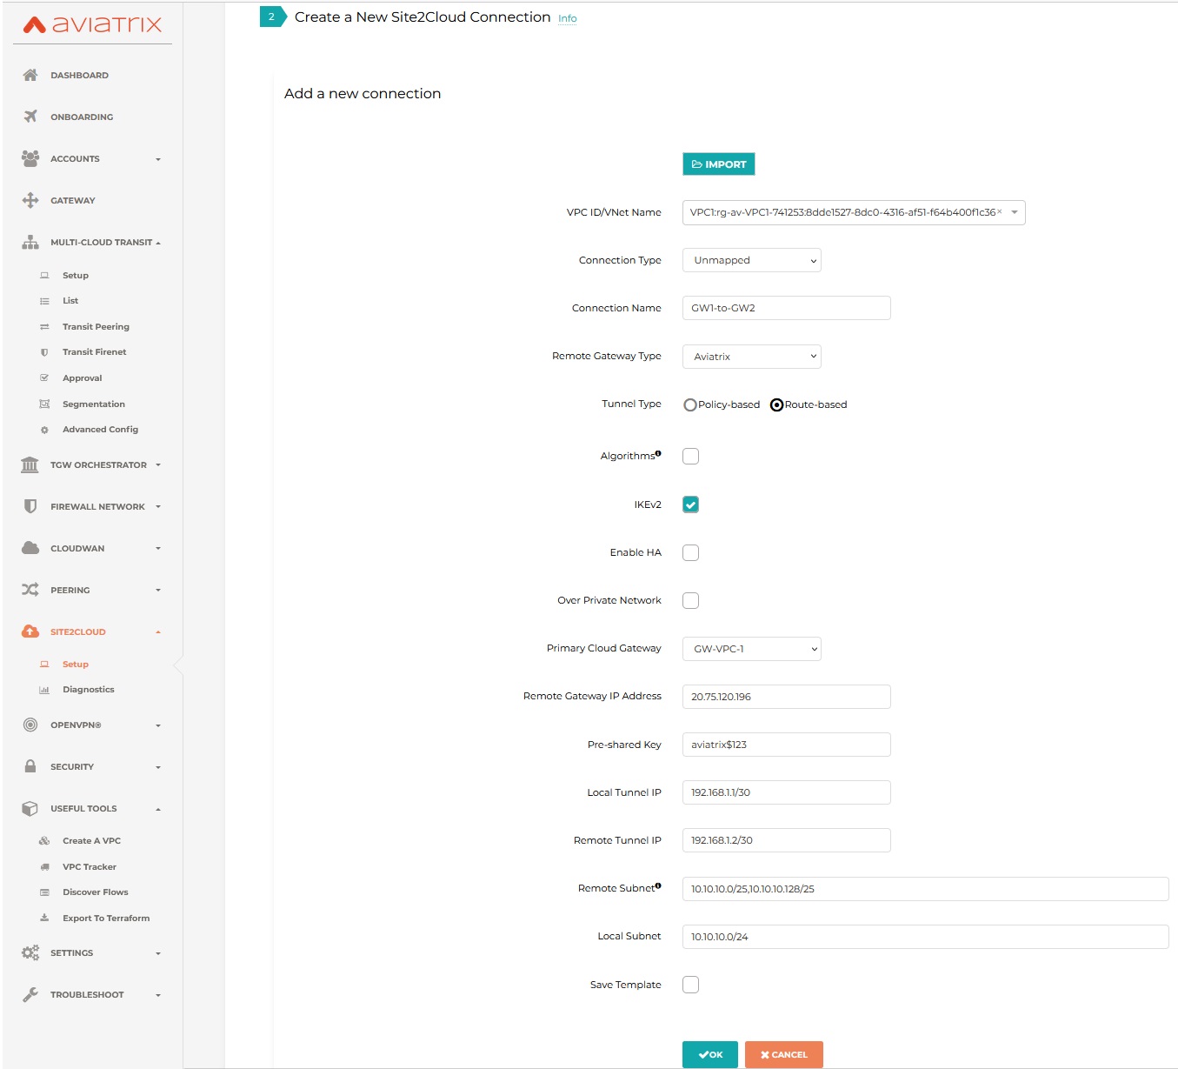Cancel the new connection form
Viewport: 1178px width, 1069px height.
[784, 1054]
